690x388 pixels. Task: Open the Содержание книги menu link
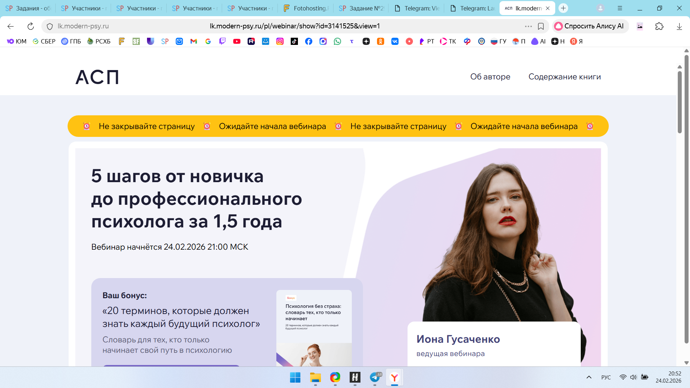click(564, 77)
